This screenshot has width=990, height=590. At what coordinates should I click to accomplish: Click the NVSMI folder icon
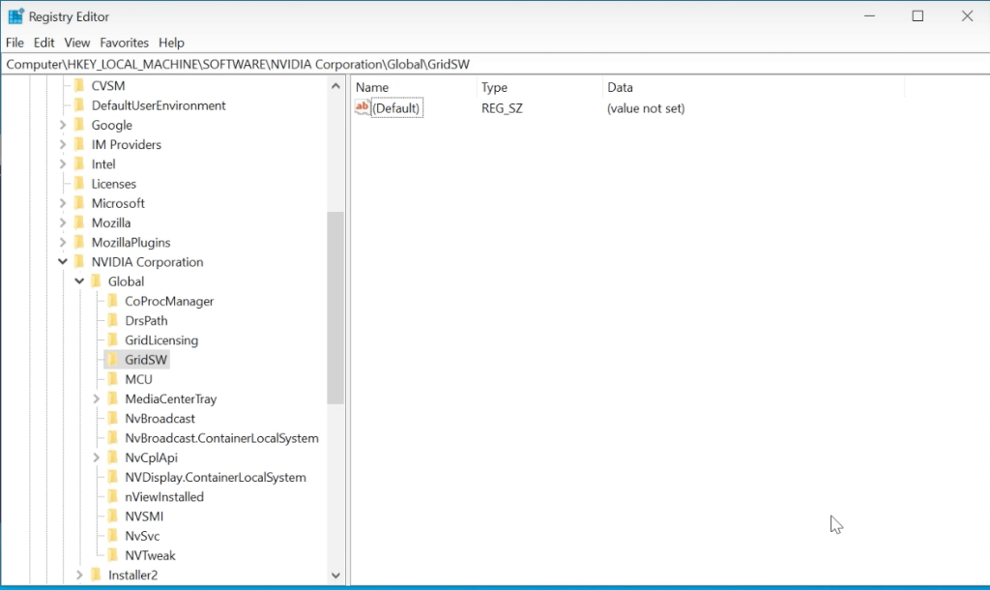tap(112, 516)
